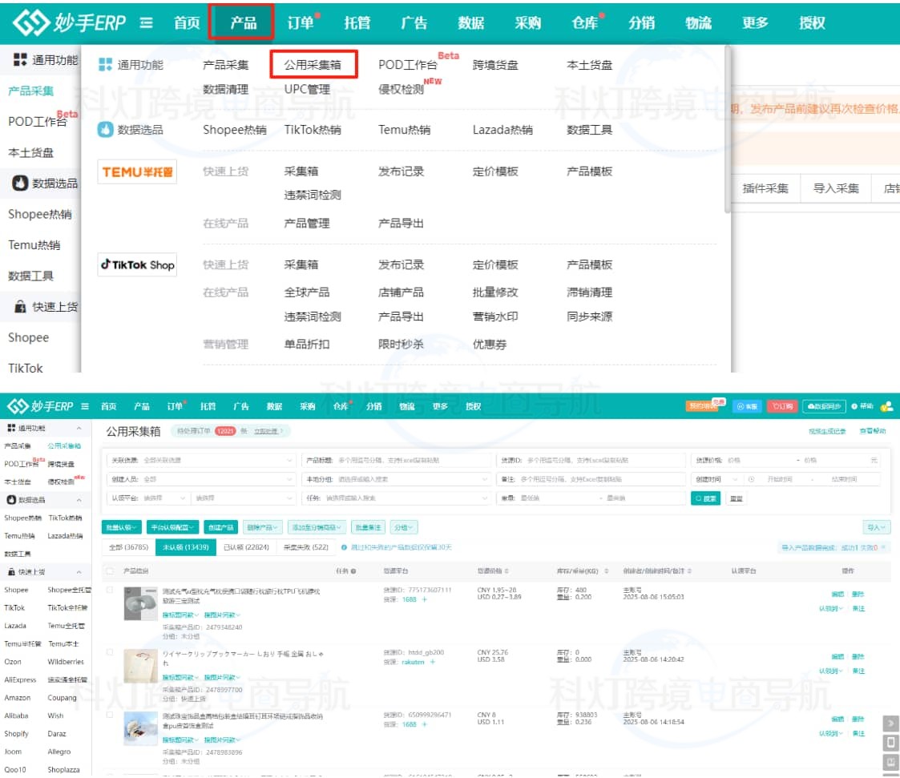Check the checkbox for the first product row

click(x=110, y=591)
